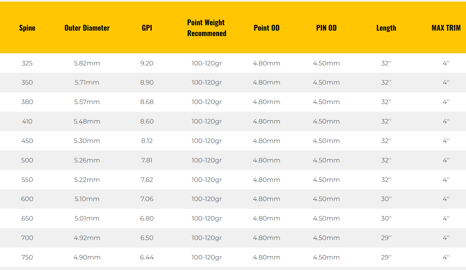Select the 5.01mm outer diameter cell
This screenshot has height=270, width=466.
(87, 219)
